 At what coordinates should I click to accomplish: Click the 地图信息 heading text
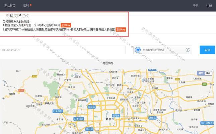(108, 63)
